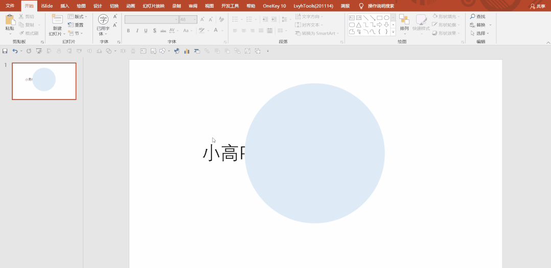Switch to the OneKey 10 tab
Image resolution: width=551 pixels, height=268 pixels.
(274, 6)
